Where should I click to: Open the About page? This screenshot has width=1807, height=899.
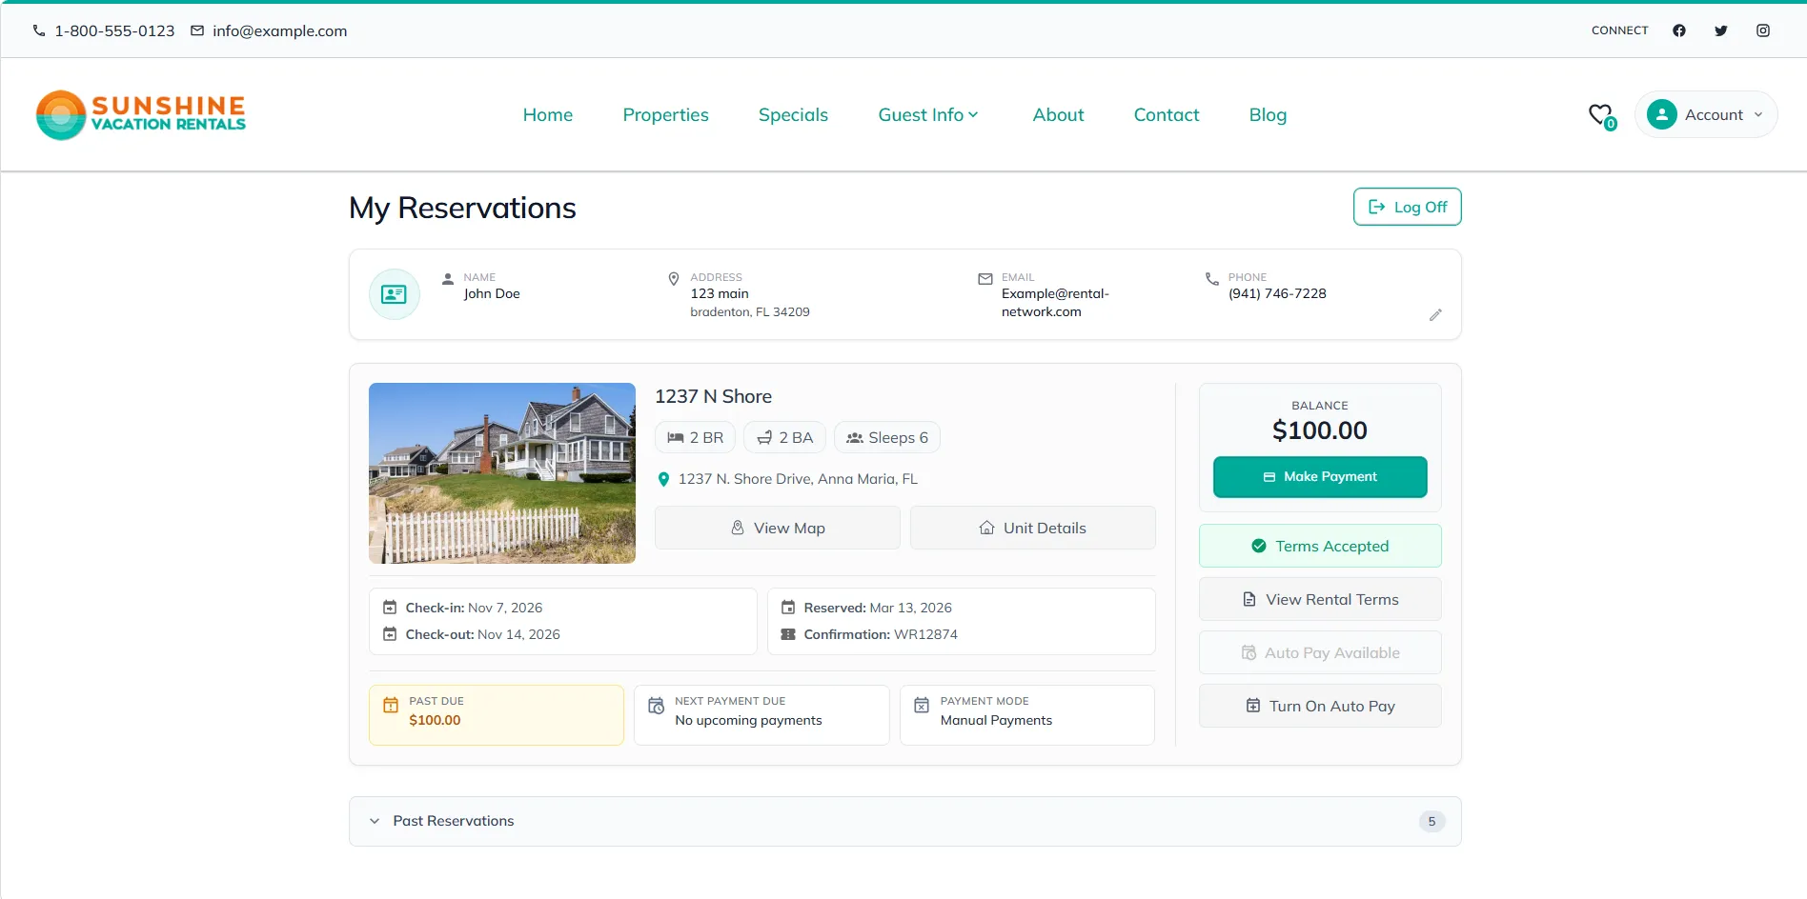point(1058,115)
